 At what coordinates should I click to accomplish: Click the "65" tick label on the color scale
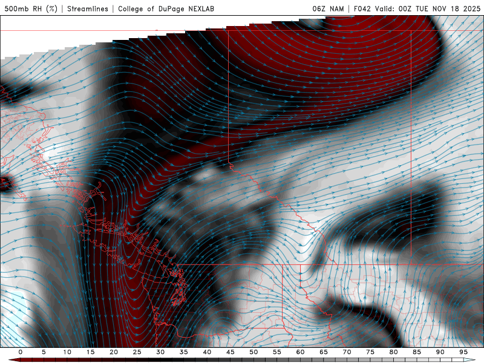pyautogui.click(x=324, y=352)
